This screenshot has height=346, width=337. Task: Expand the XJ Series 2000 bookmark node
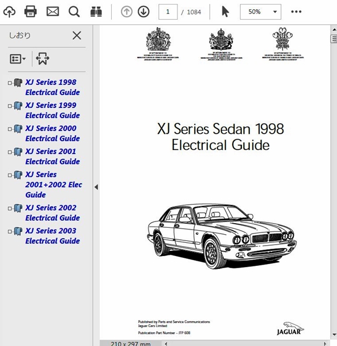point(10,129)
